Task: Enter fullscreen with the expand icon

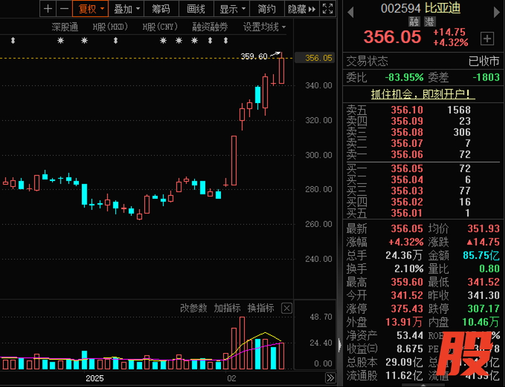Action: click(327, 8)
